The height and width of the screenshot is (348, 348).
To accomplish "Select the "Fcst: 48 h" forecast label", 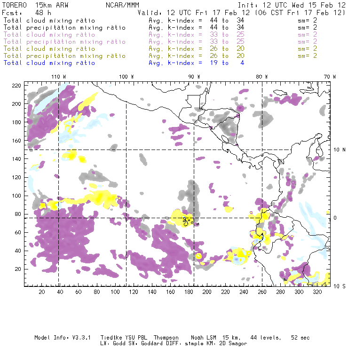I will pyautogui.click(x=26, y=12).
